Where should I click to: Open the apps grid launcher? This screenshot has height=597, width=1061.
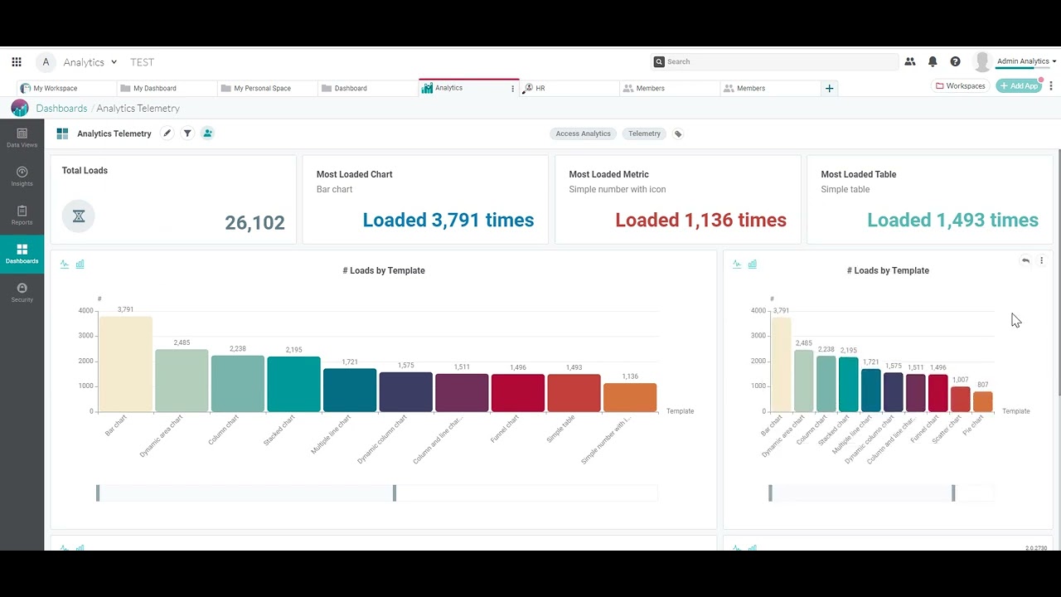17,62
